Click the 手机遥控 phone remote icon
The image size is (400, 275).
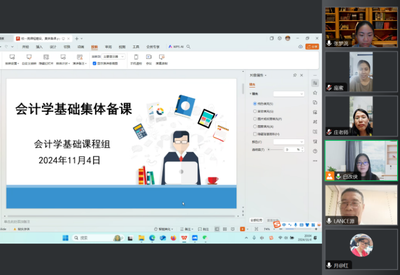click(136, 57)
